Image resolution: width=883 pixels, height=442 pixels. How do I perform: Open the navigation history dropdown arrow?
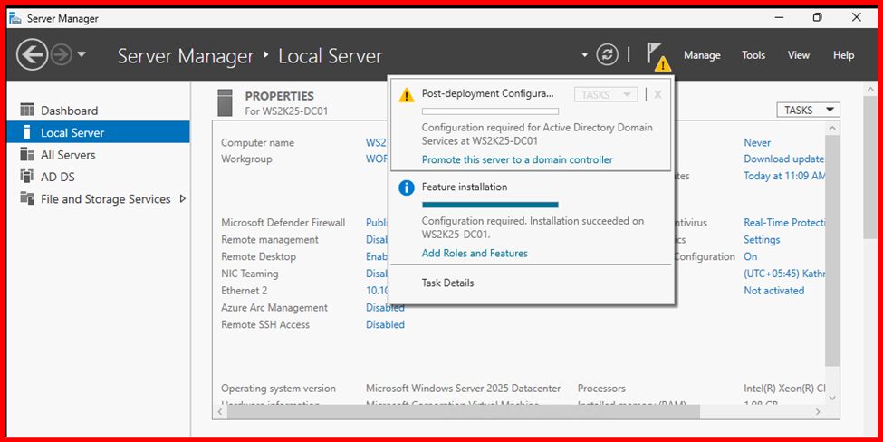point(82,55)
